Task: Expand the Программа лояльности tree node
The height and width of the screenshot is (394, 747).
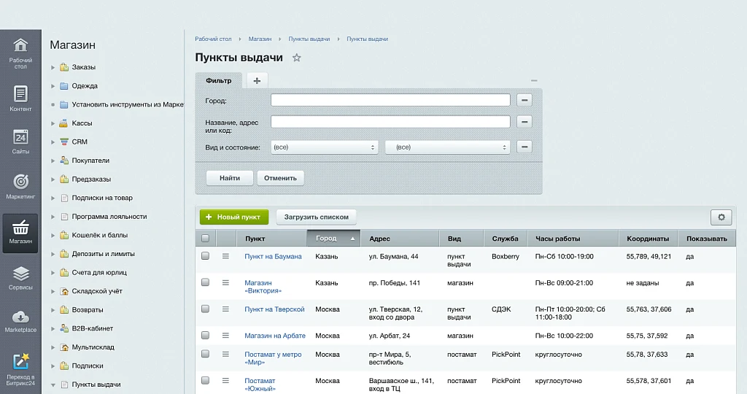Action: [x=53, y=217]
